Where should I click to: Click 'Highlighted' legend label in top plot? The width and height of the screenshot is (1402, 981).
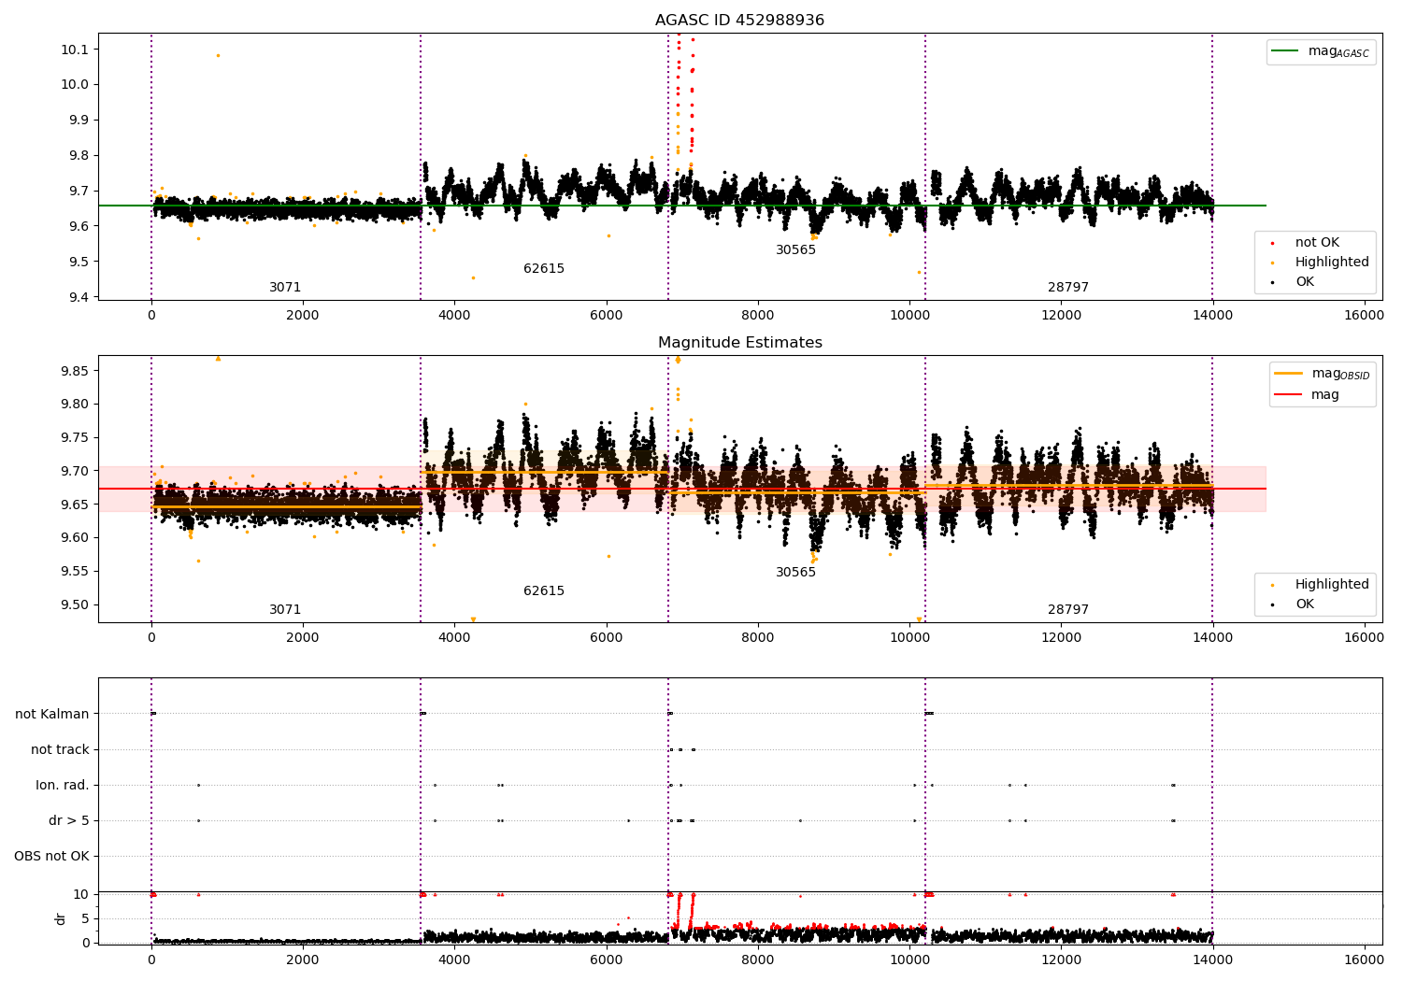point(1332,263)
